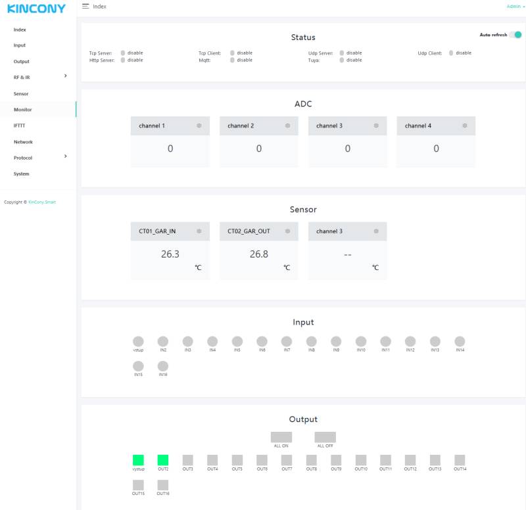Open the Sensor page in sidebar

[x=21, y=94]
